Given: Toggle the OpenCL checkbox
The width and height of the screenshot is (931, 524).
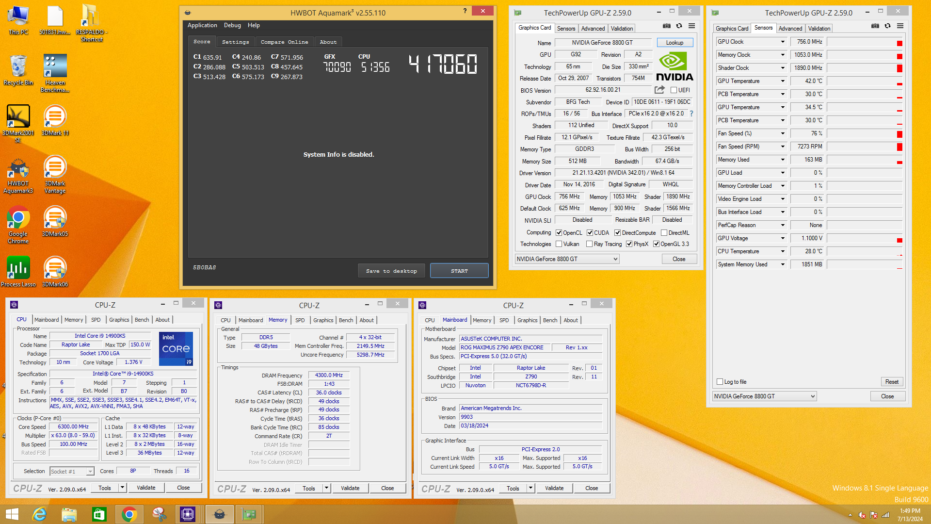Looking at the screenshot, I should coord(559,233).
